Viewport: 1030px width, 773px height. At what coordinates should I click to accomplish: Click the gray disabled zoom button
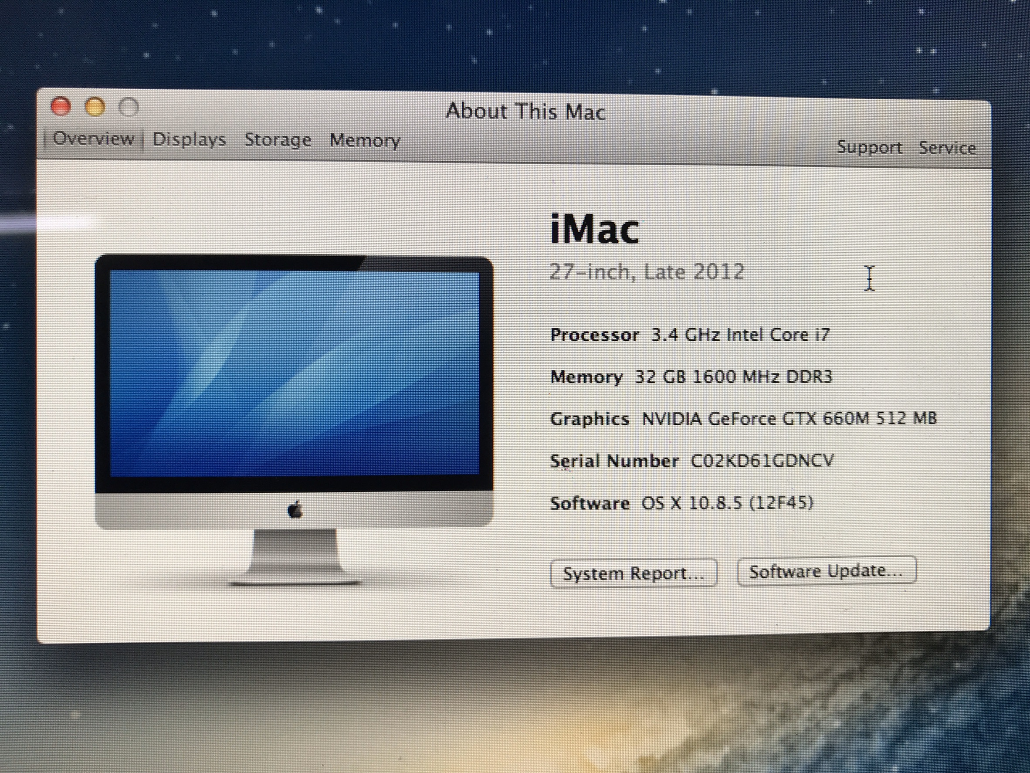tap(129, 107)
